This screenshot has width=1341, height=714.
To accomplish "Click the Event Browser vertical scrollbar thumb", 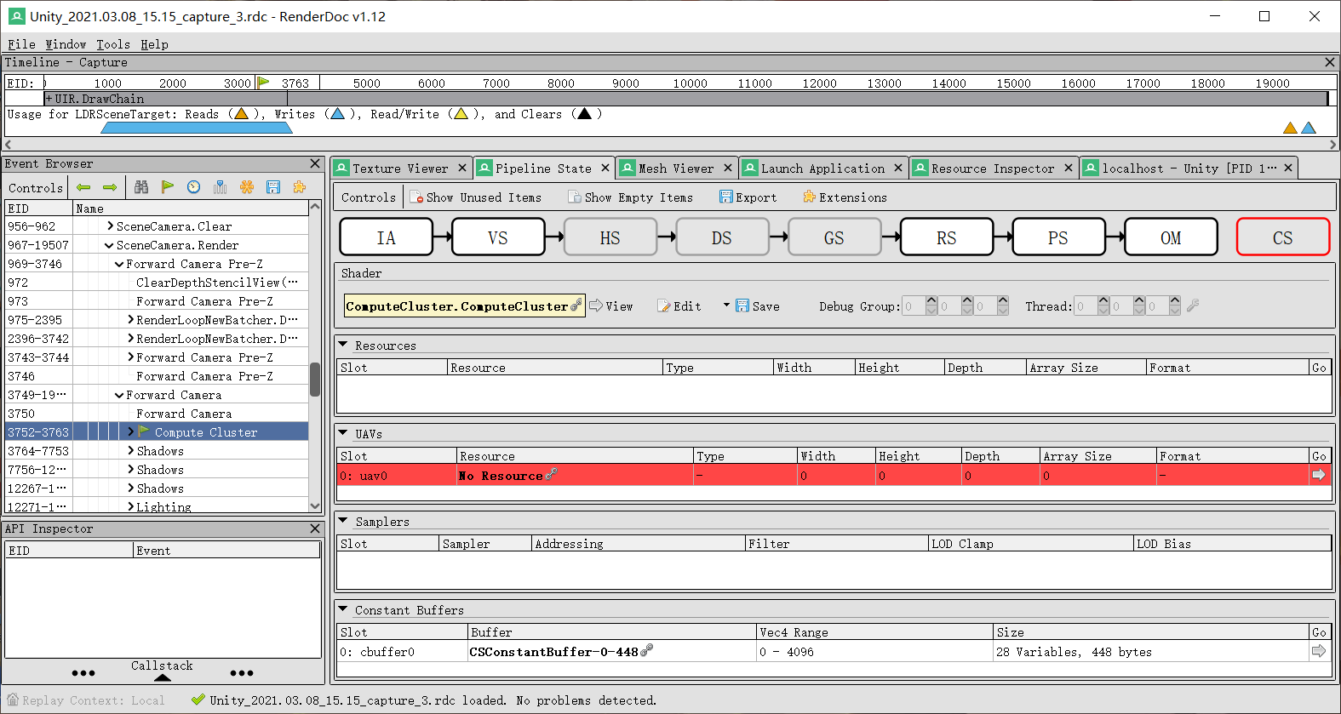I will click(315, 380).
